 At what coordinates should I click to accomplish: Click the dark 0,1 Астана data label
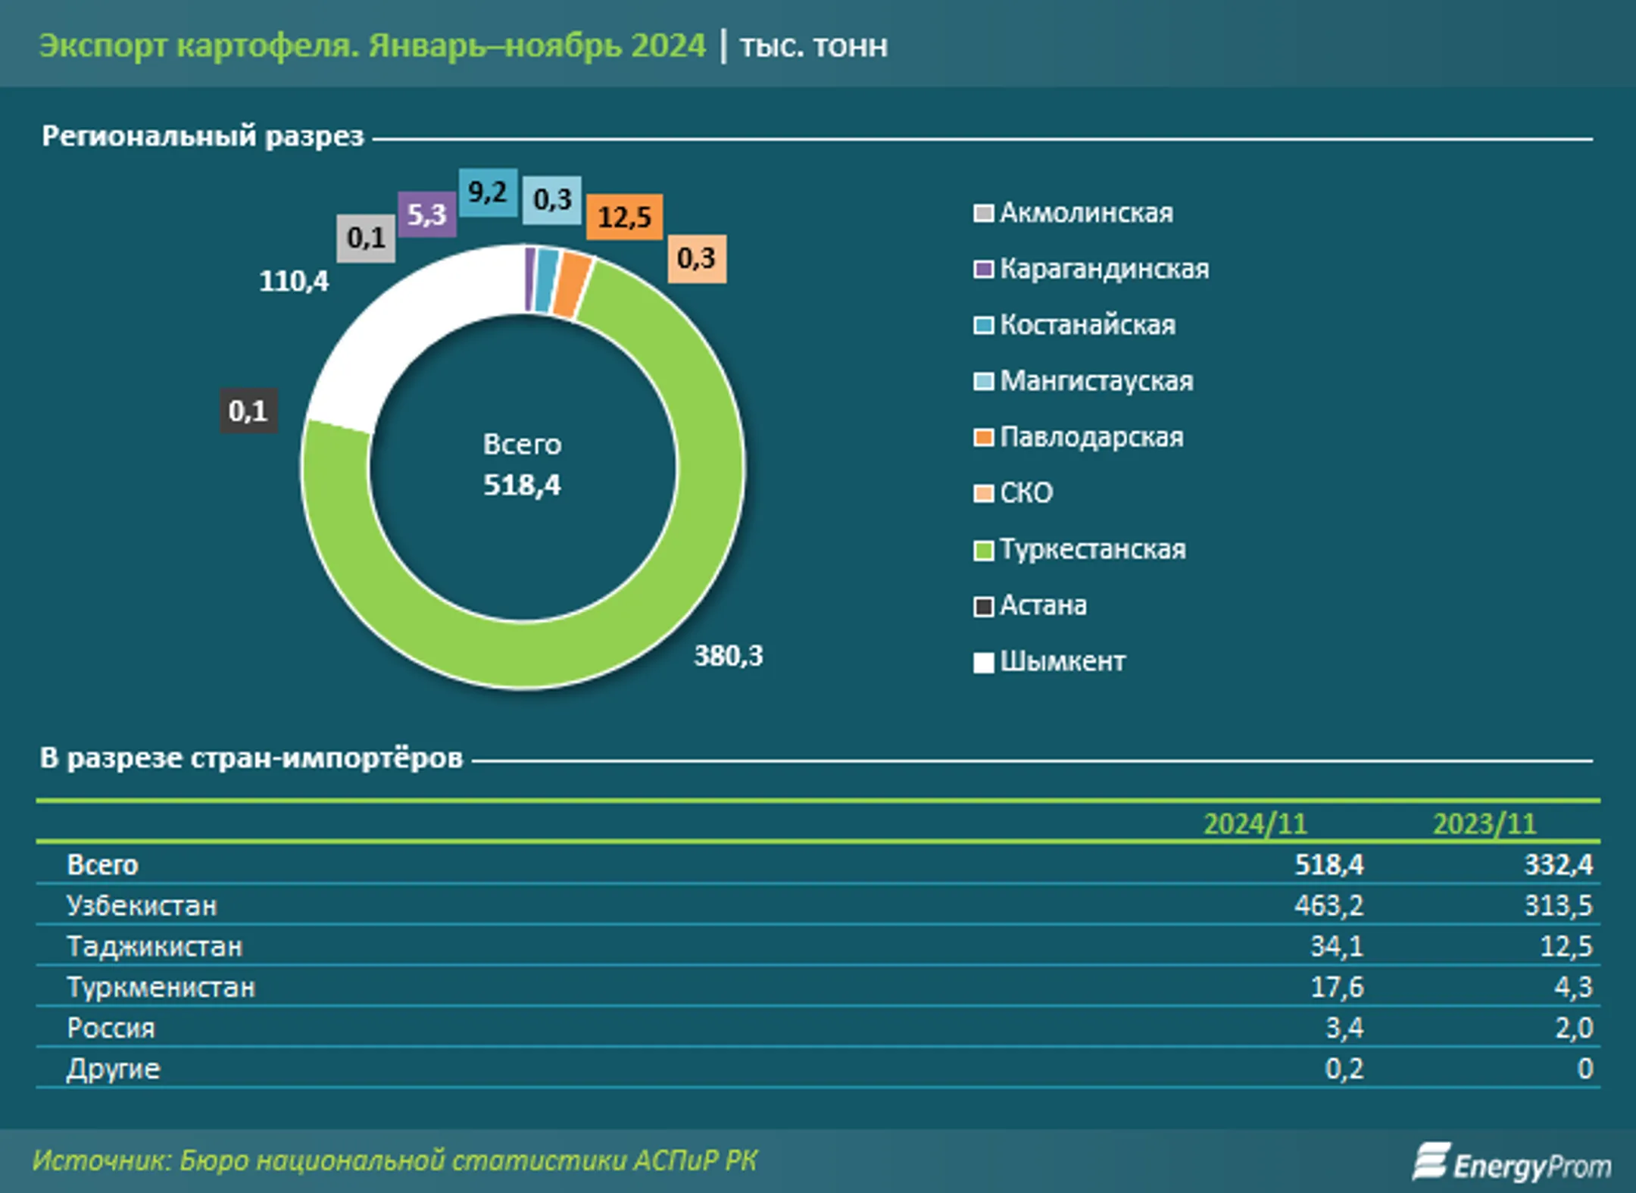(x=248, y=411)
